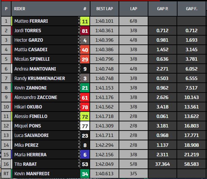This screenshot has height=179, width=207.
Task: Click the LAP column header
Action: [133, 8]
